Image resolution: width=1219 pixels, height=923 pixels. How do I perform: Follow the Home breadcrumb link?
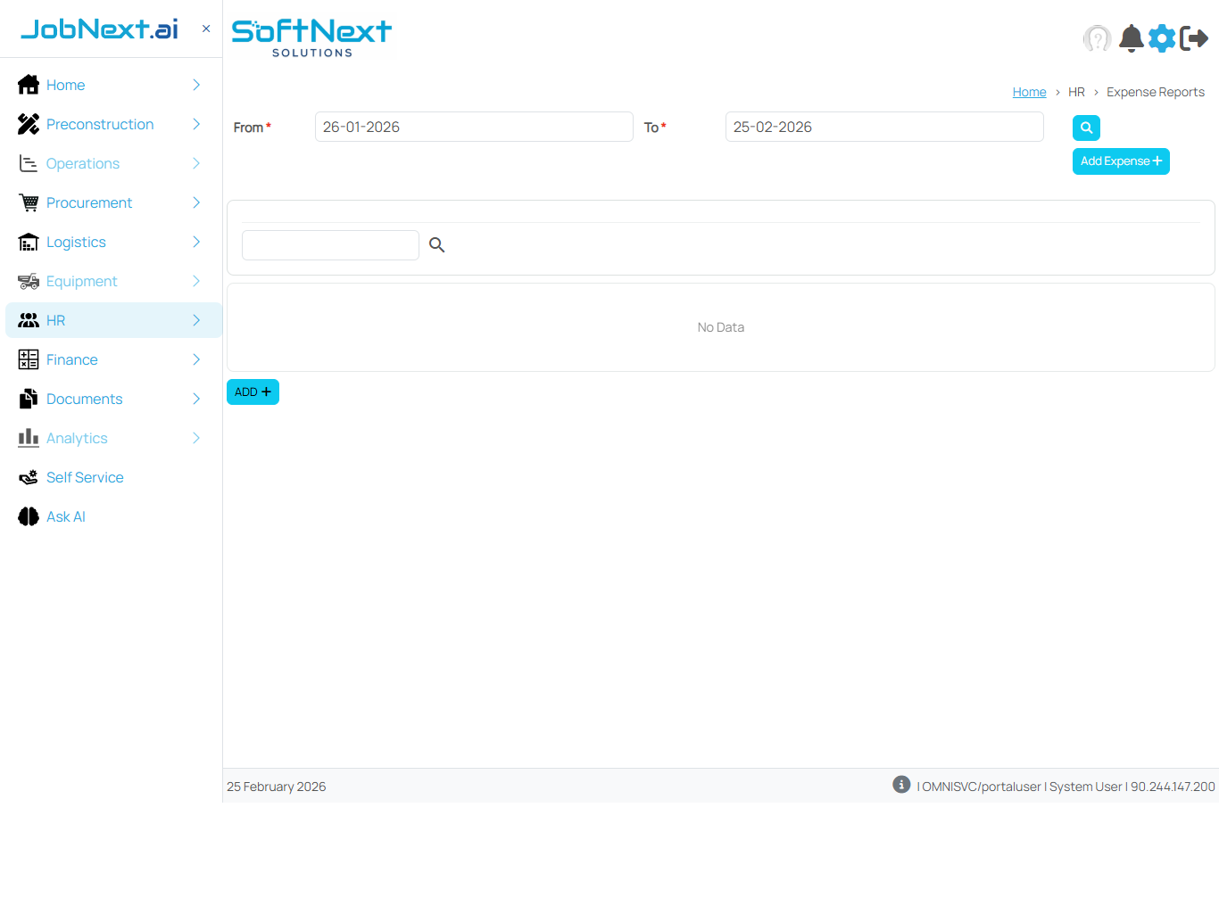1029,91
